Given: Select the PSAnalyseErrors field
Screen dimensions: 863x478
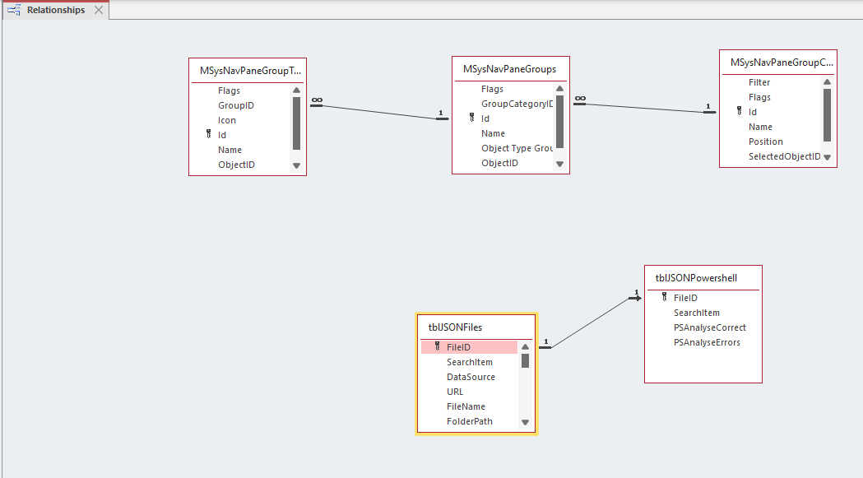Looking at the screenshot, I should (x=708, y=342).
